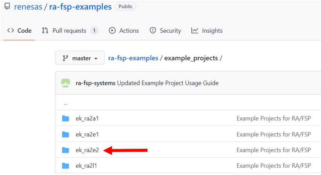The image size is (321, 175).
Task: Click the ra-fsp-systems avatar image
Action: point(65,83)
